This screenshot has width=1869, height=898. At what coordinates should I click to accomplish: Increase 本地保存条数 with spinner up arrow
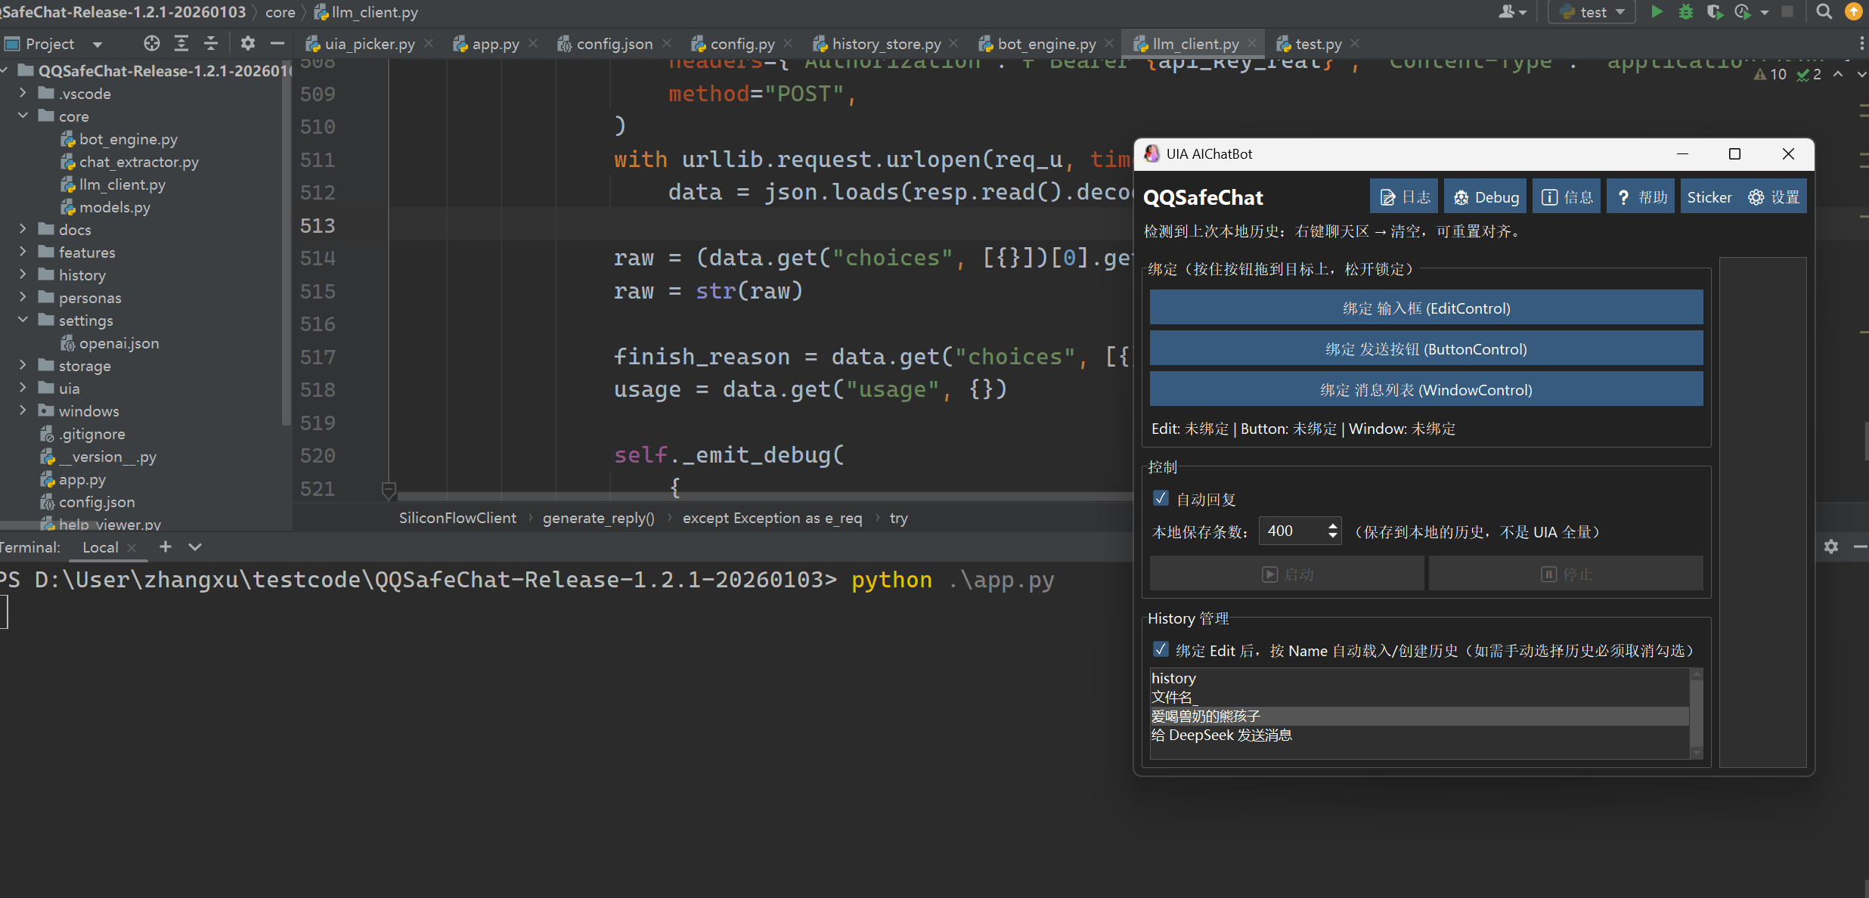pyautogui.click(x=1333, y=525)
